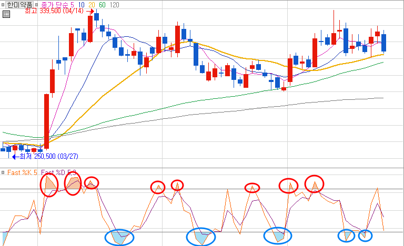Select the magenta 5-day average legend
Screen dimensions: 404x246
[73, 5]
